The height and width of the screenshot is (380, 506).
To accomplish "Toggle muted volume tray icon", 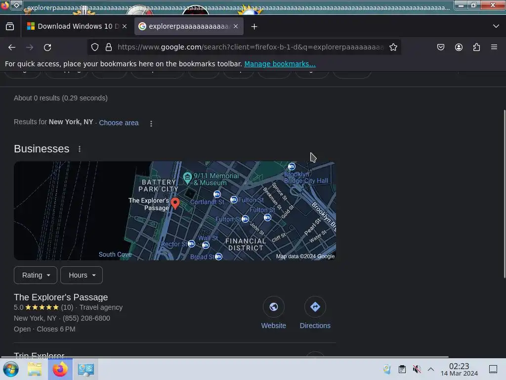I will click(417, 369).
